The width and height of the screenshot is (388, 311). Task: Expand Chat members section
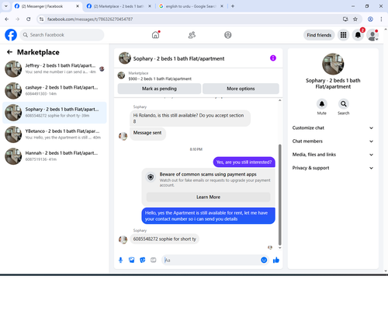click(333, 142)
